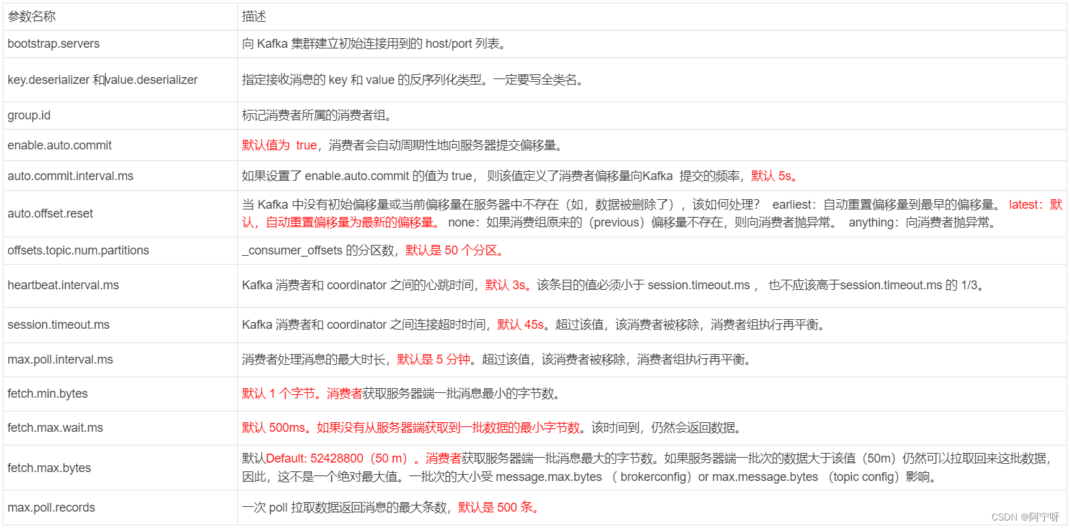This screenshot has height=528, width=1070.
Task: Click the enable.auto.commit parameter name
Action: pyautogui.click(x=59, y=145)
